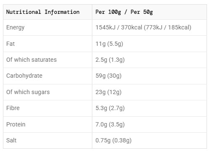Click the Per 100g / Per 50g header
Image resolution: width=215 pixels, height=155 pixels.
[124, 12]
